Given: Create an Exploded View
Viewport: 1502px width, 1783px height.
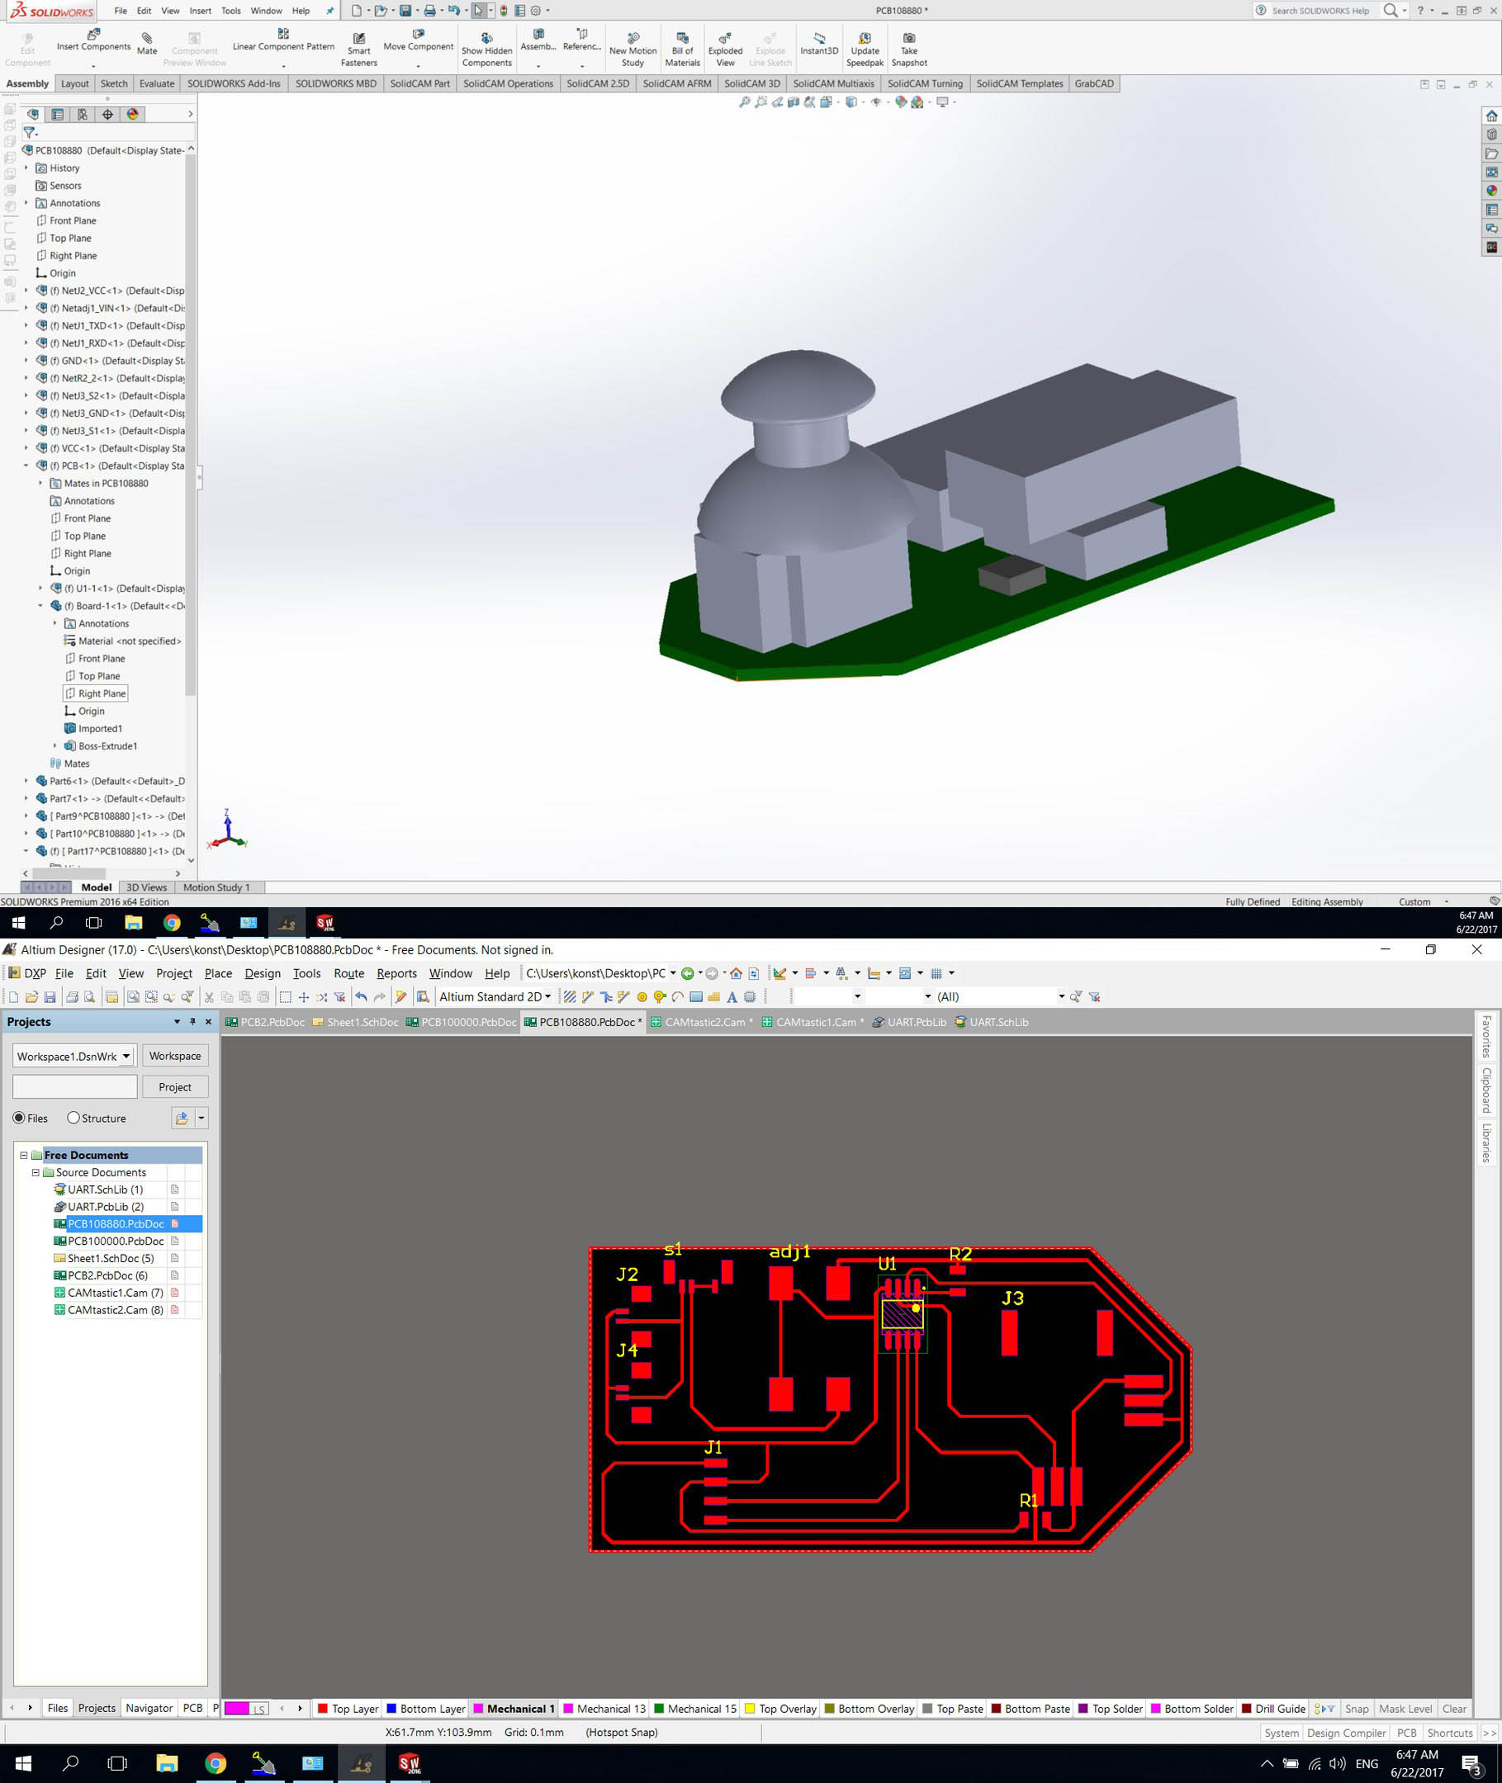Looking at the screenshot, I should [726, 50].
